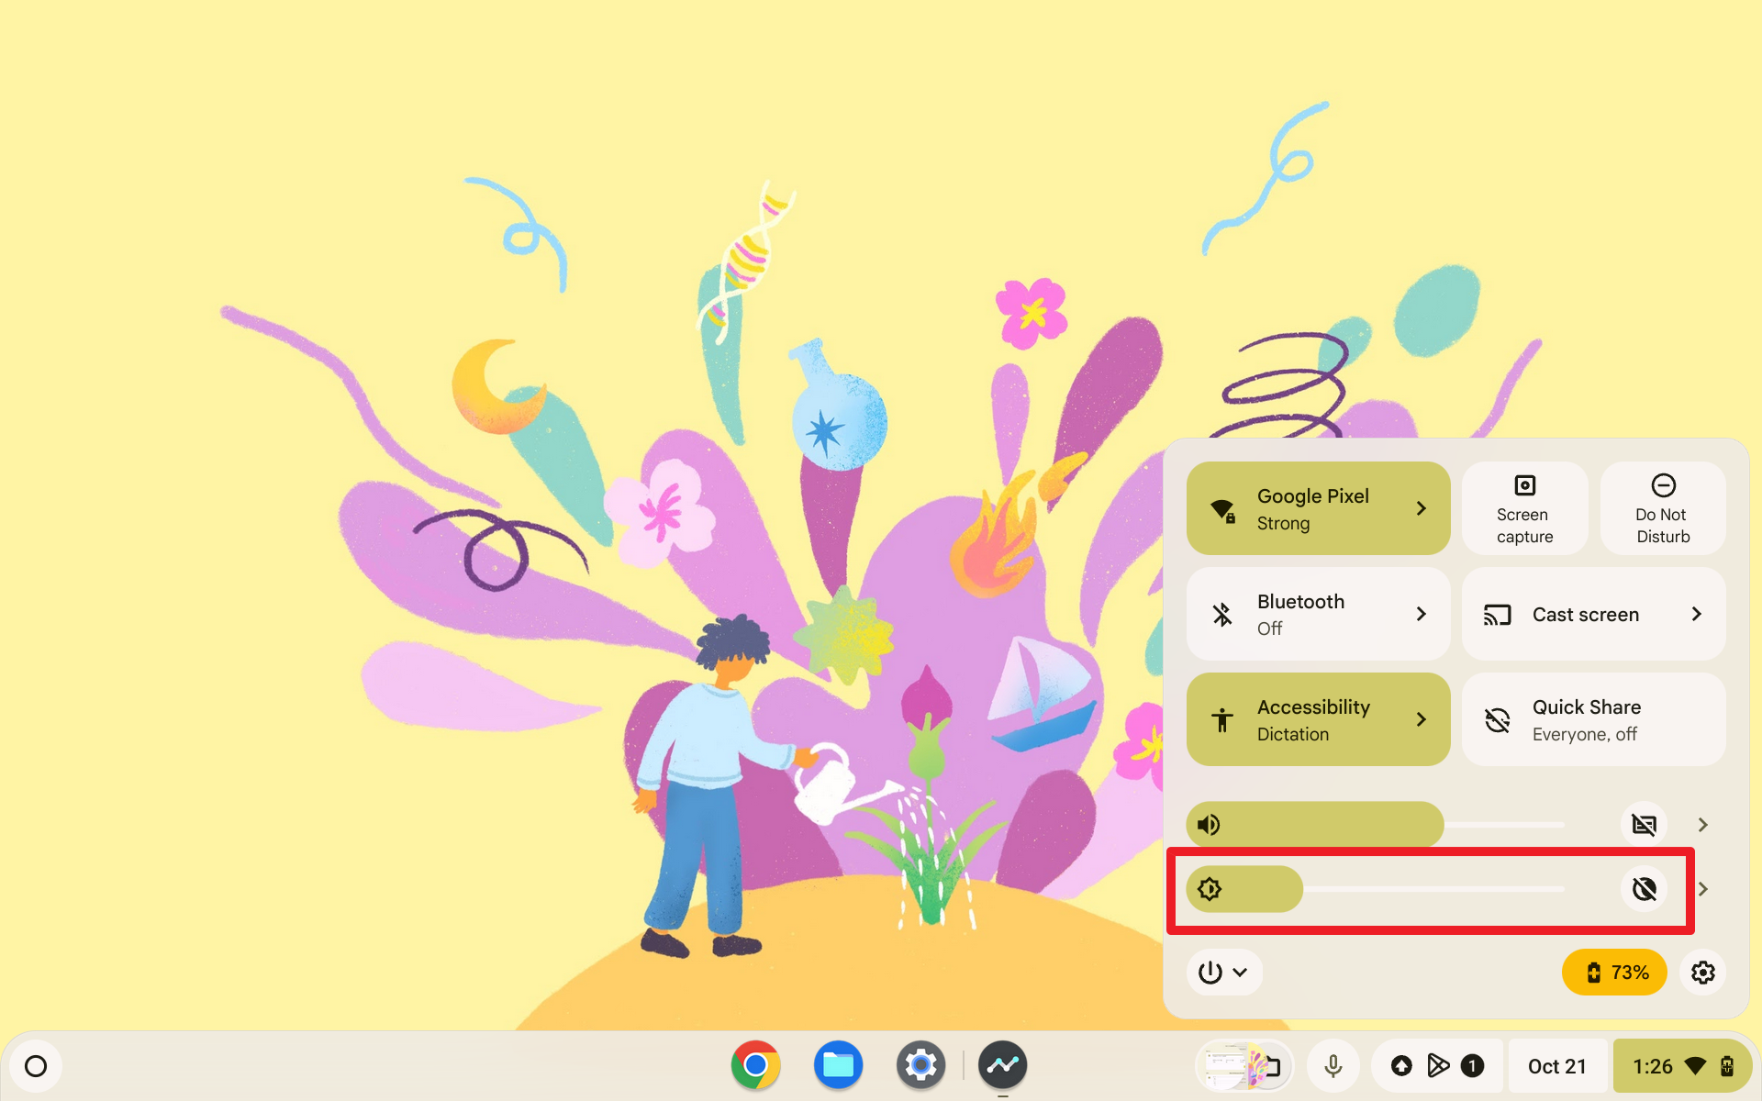Expand power button options

tap(1239, 972)
